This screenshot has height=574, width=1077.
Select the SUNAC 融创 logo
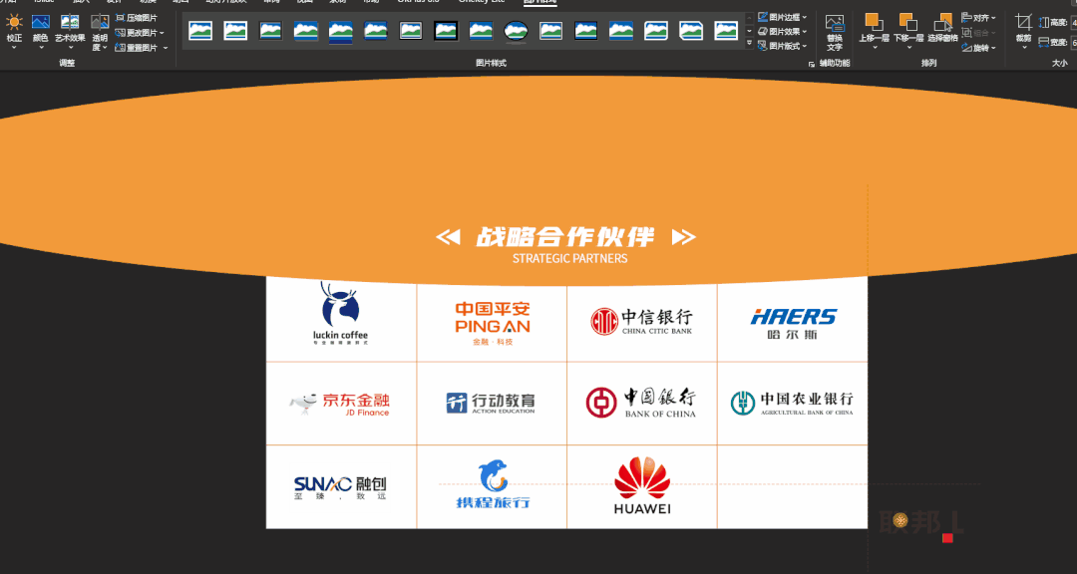tap(340, 487)
